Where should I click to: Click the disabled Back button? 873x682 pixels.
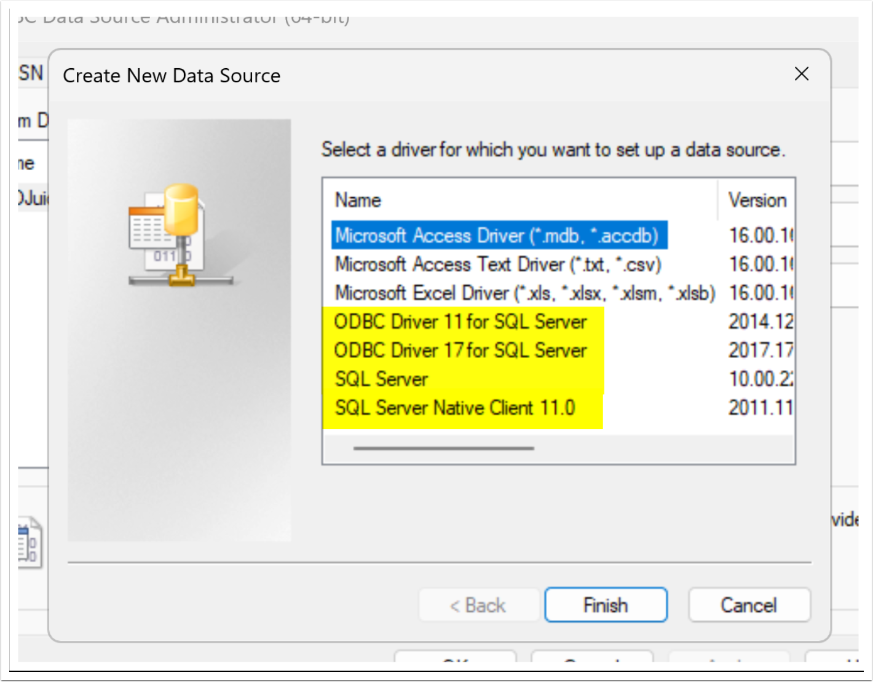(478, 605)
